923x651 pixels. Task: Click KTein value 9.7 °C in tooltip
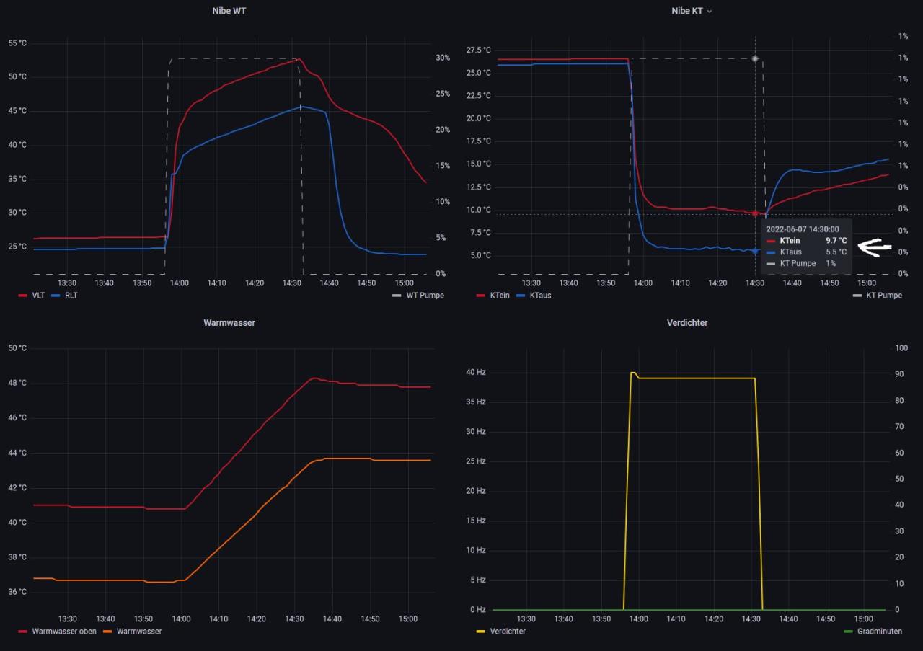[836, 241]
